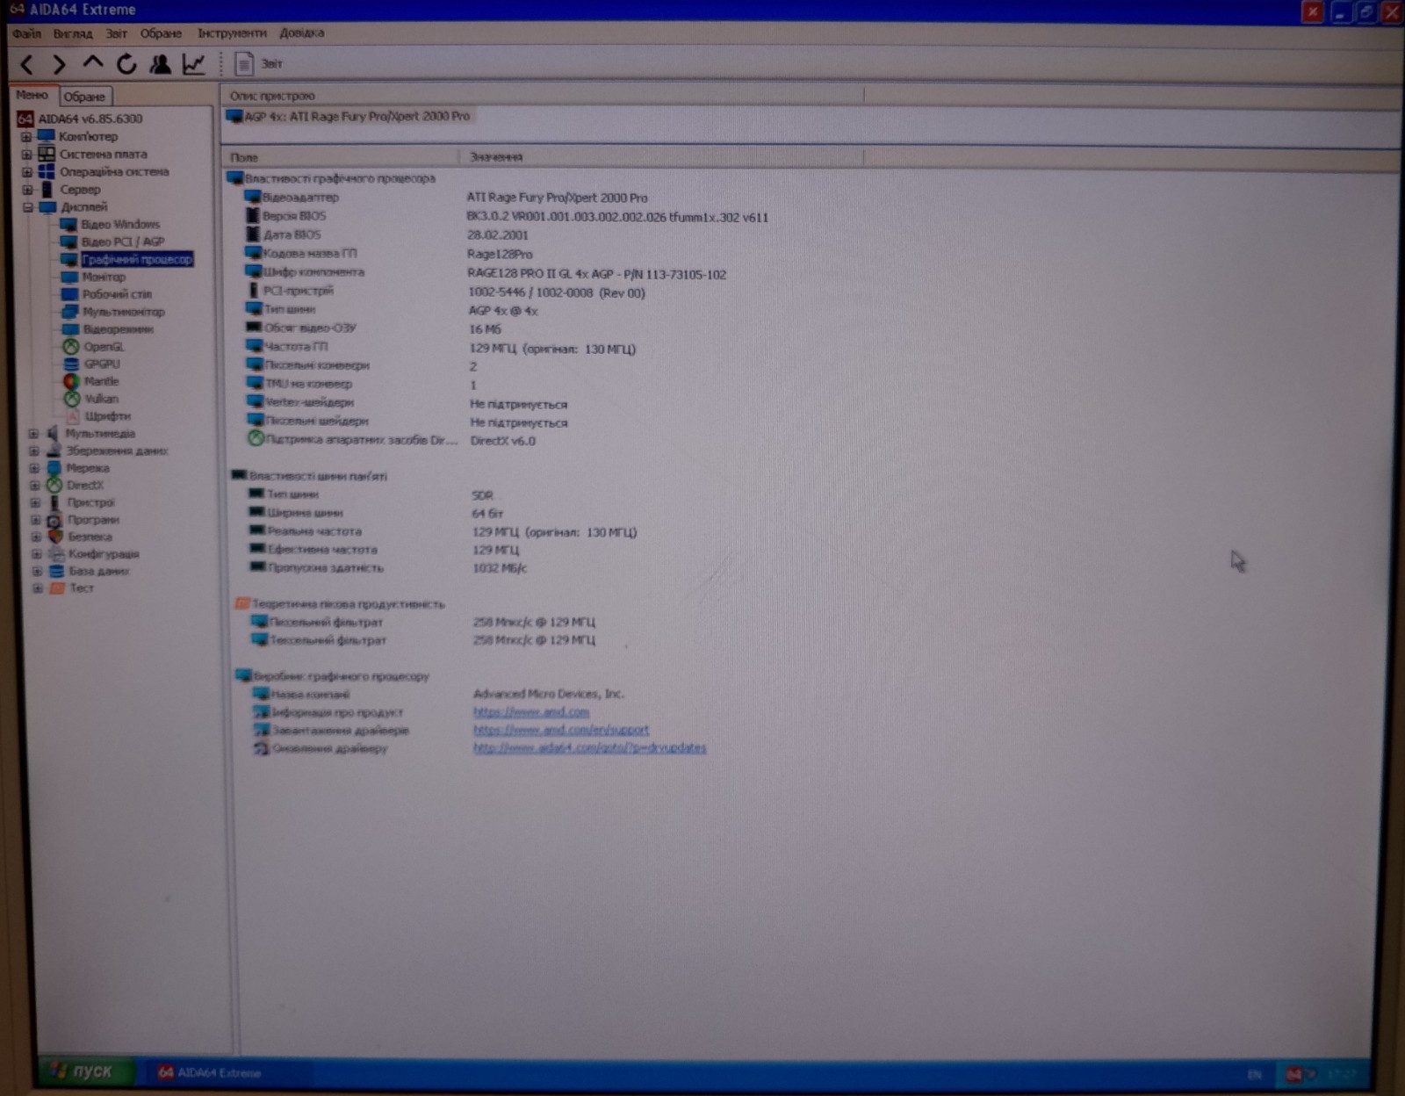
Task: Open the Обране menu in menu bar
Action: (161, 33)
